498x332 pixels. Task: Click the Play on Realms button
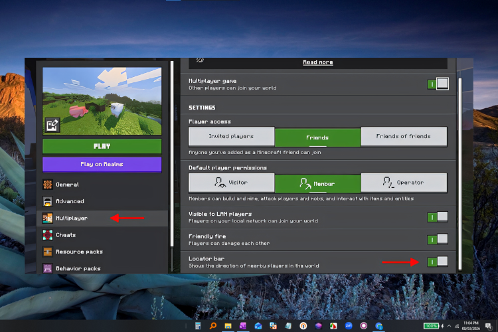(x=102, y=165)
